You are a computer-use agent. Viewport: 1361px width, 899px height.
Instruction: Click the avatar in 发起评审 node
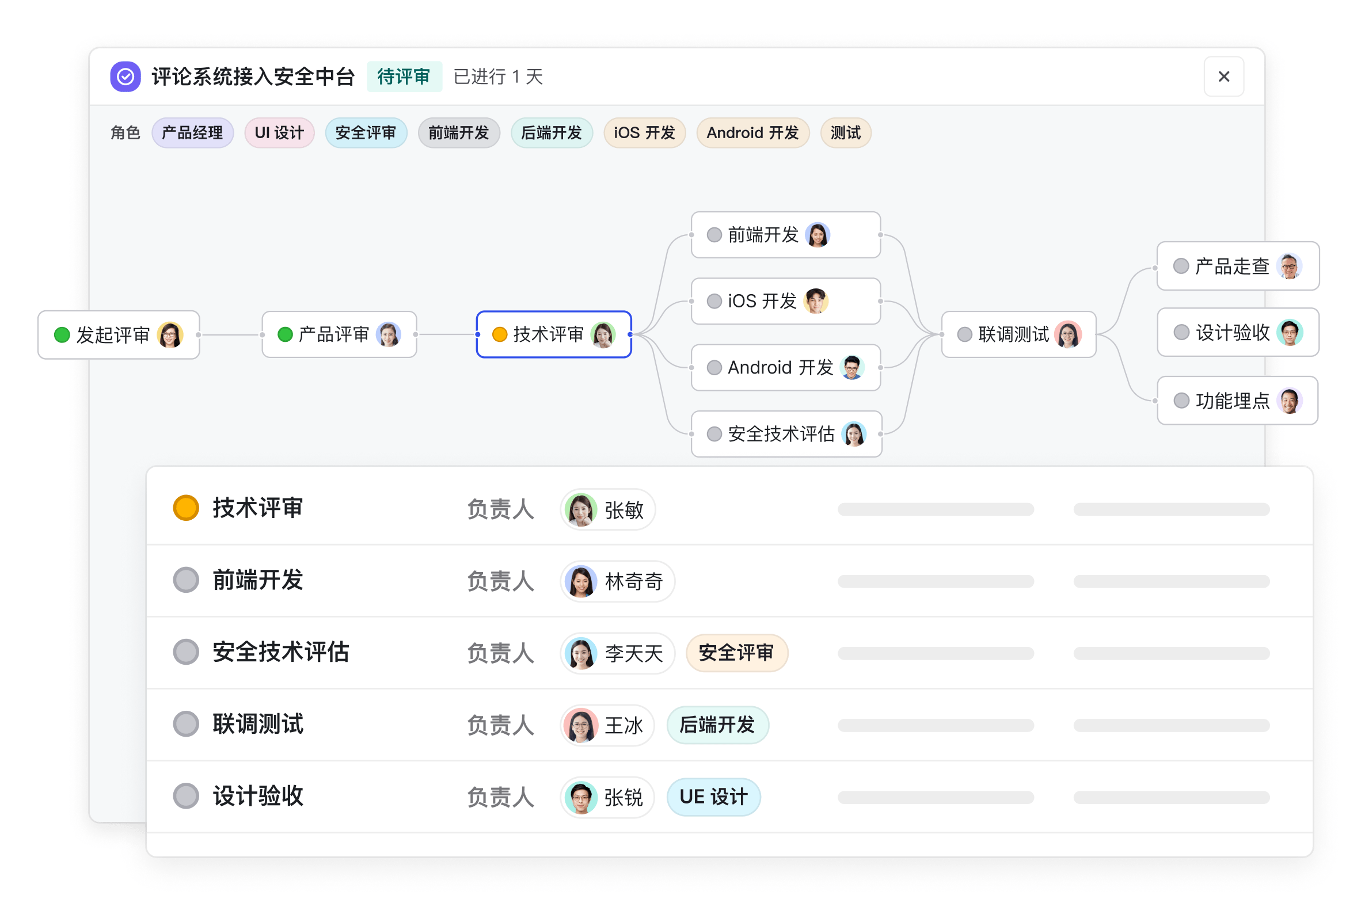pos(170,335)
